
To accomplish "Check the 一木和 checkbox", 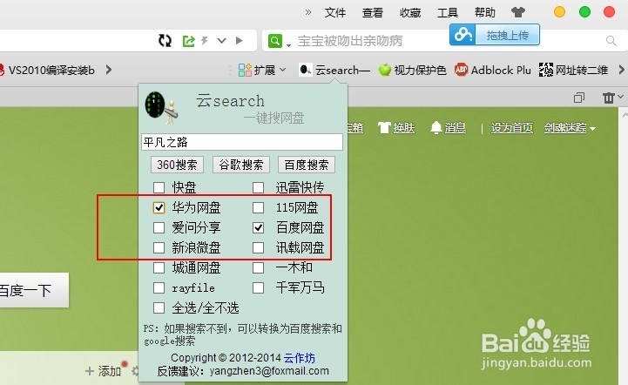I will [x=259, y=267].
